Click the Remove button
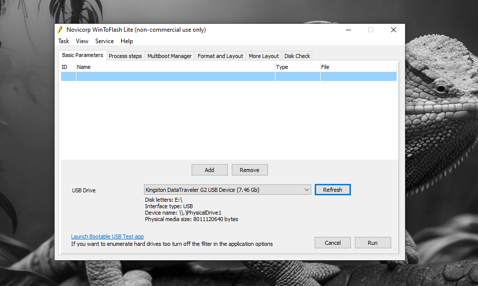The image size is (478, 286). click(249, 170)
